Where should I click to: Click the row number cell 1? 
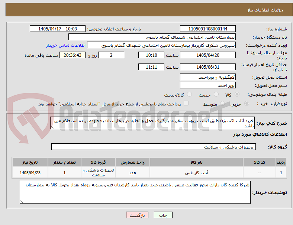pyautogui.click(x=281, y=173)
